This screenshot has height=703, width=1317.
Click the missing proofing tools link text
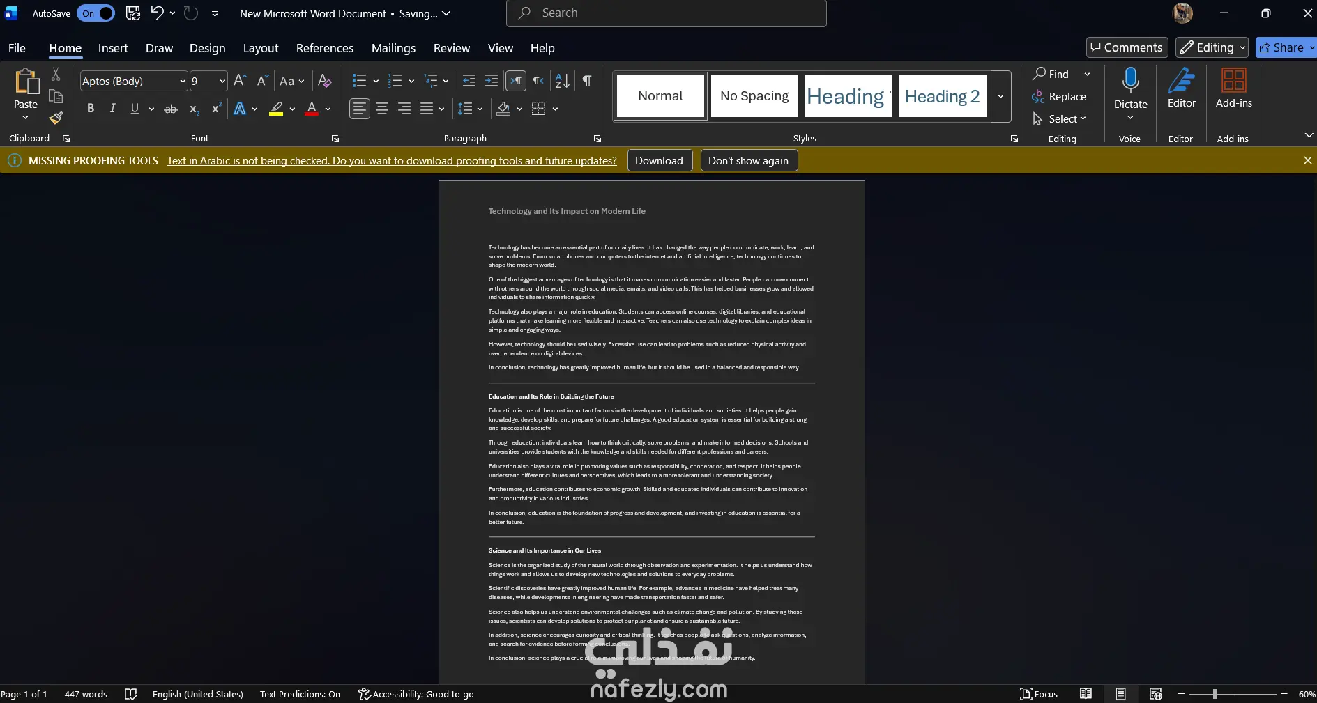(x=392, y=161)
